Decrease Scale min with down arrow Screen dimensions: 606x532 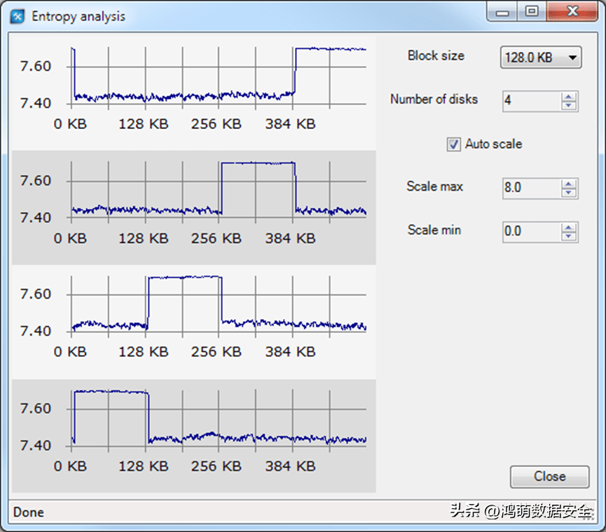click(x=569, y=236)
